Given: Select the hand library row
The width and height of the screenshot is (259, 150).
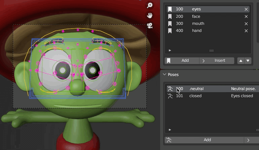Looking at the screenshot, I should [x=208, y=31].
